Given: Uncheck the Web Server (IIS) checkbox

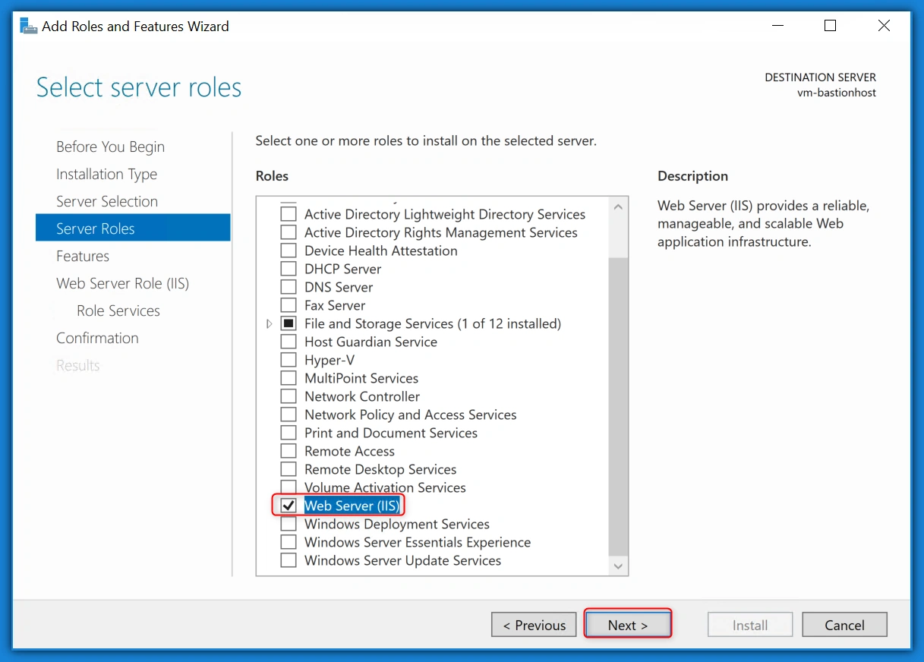Looking at the screenshot, I should [289, 506].
